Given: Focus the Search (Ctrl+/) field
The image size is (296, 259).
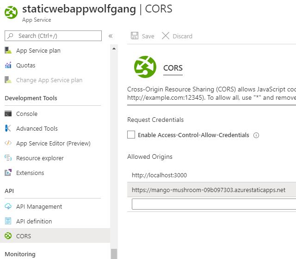Looking at the screenshot, I should [x=53, y=36].
